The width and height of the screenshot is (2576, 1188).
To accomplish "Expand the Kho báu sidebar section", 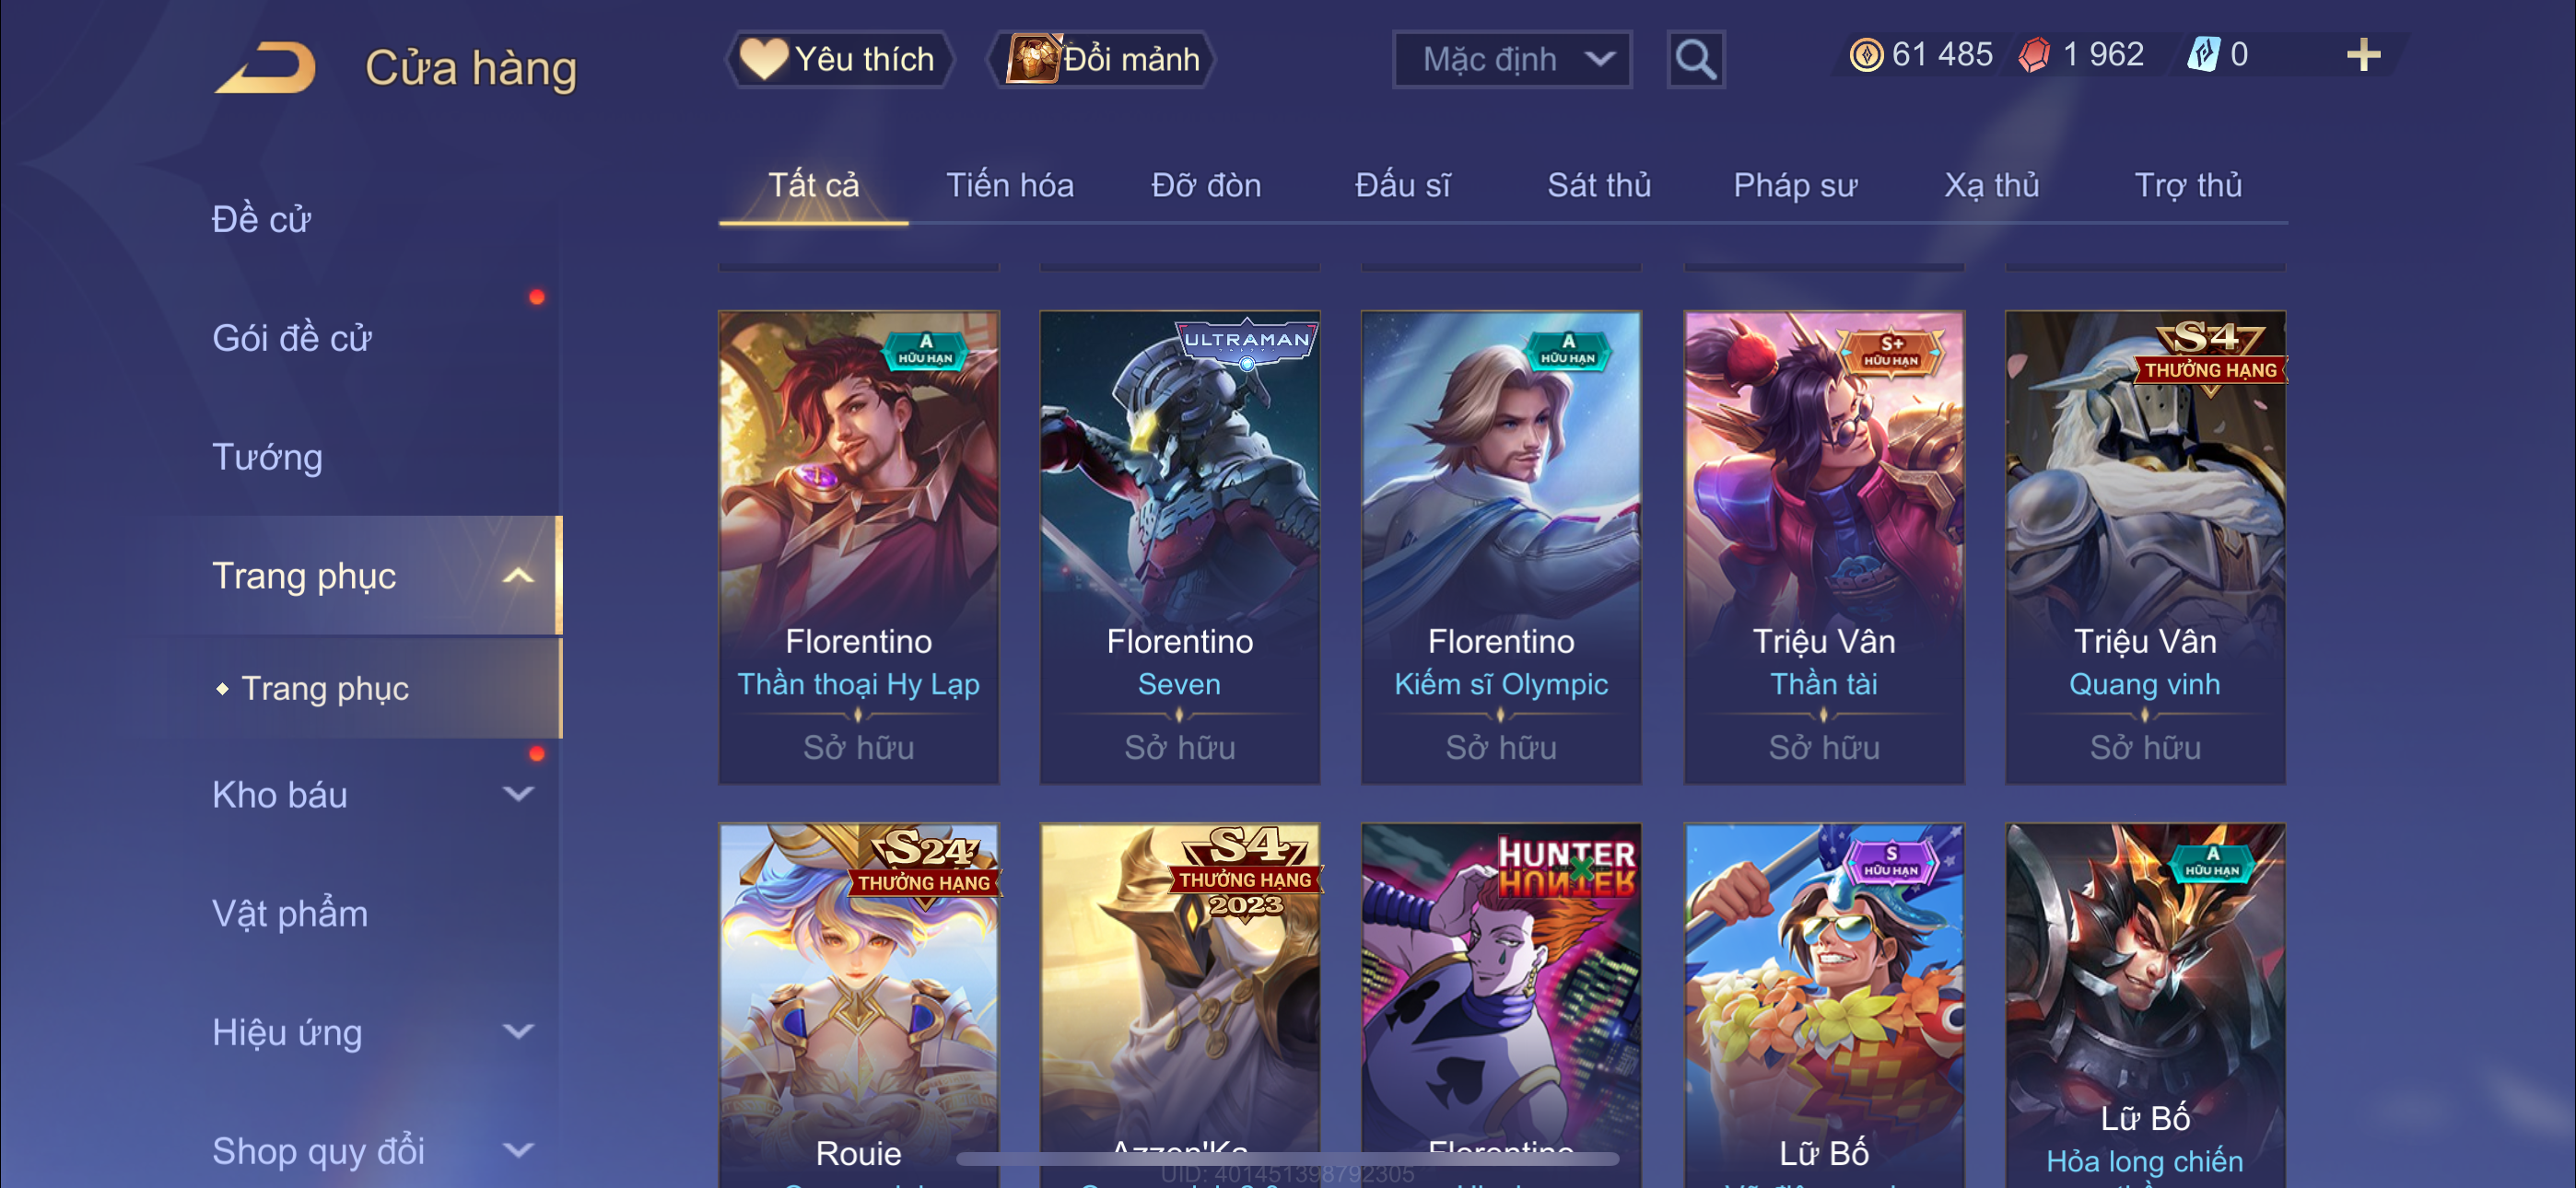I will click(x=517, y=795).
